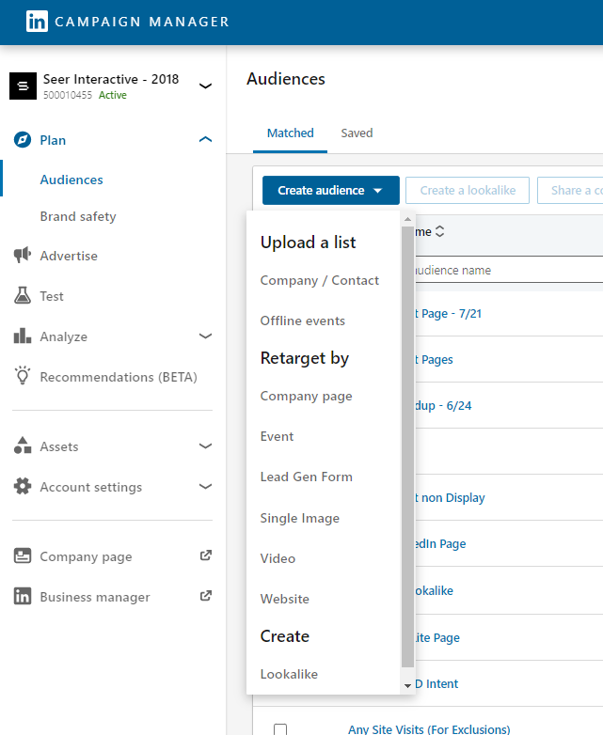This screenshot has width=603, height=735.
Task: Choose Lookalike in the Create menu
Action: click(x=290, y=674)
